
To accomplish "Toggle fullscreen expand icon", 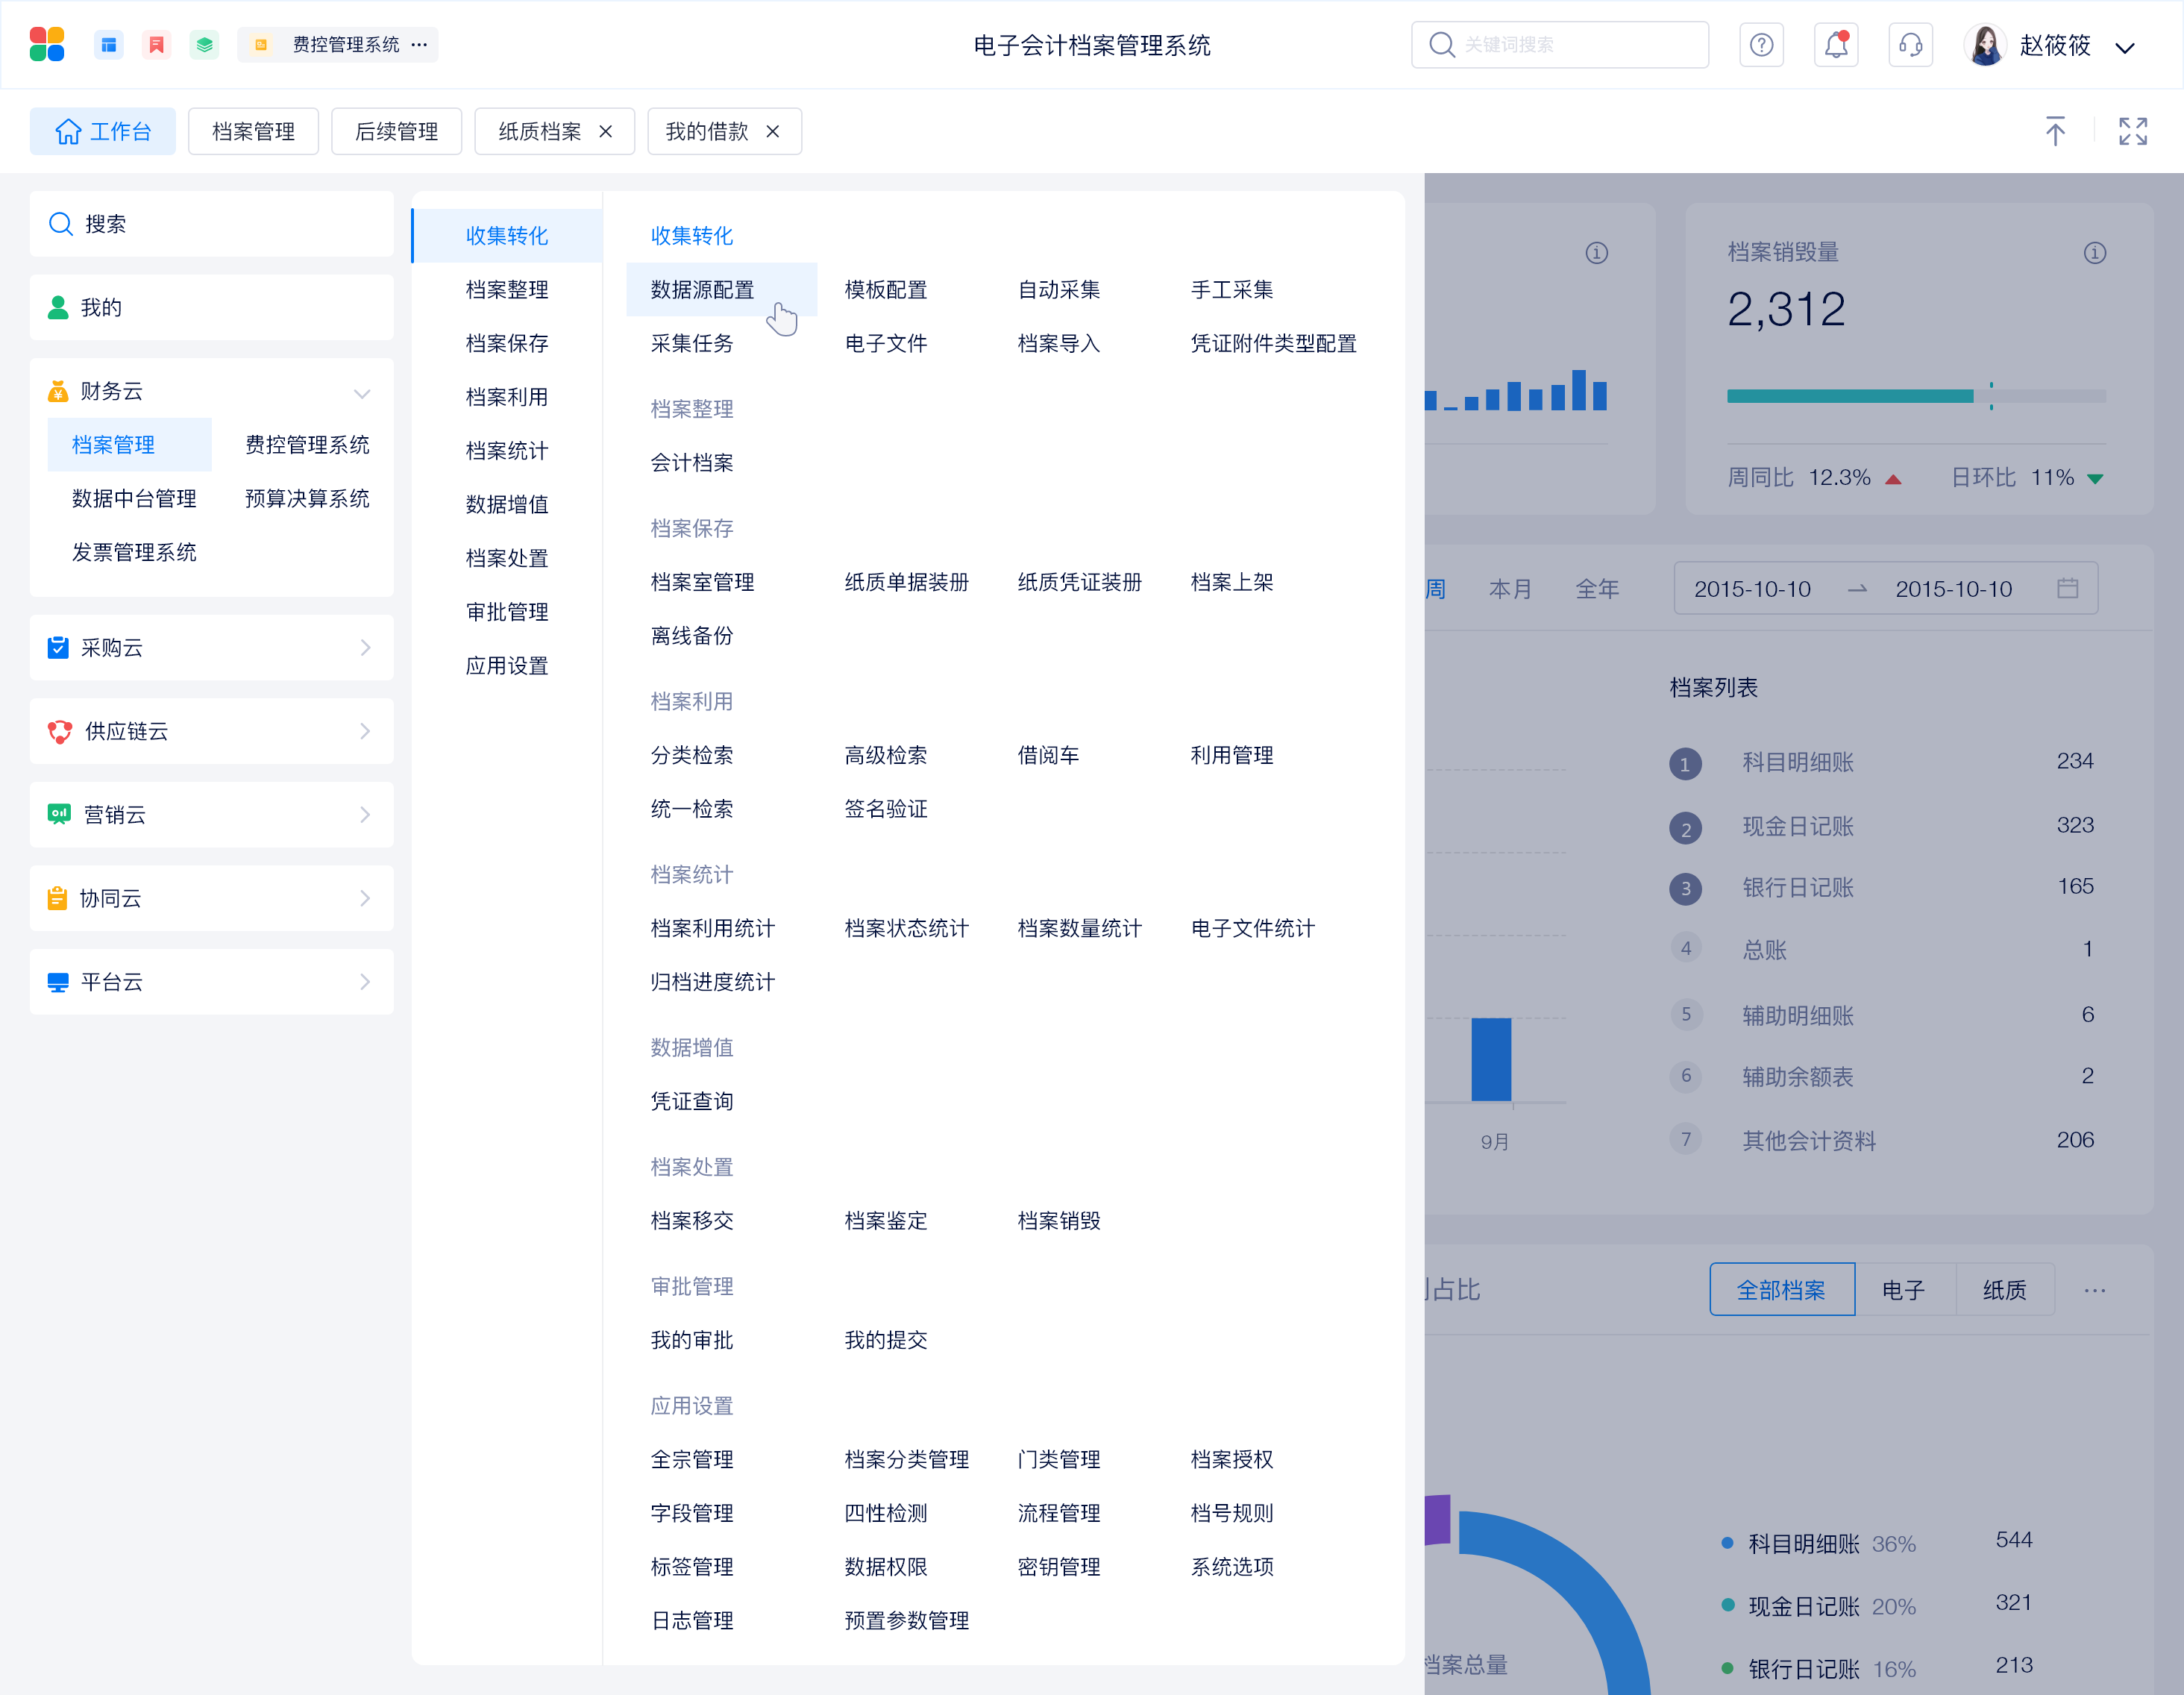I will (x=2133, y=131).
